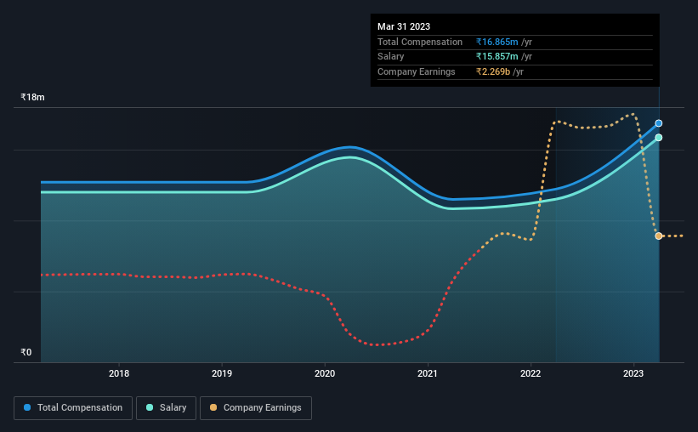
Task: Click the ₹16.865m total compensation value
Action: click(x=497, y=42)
